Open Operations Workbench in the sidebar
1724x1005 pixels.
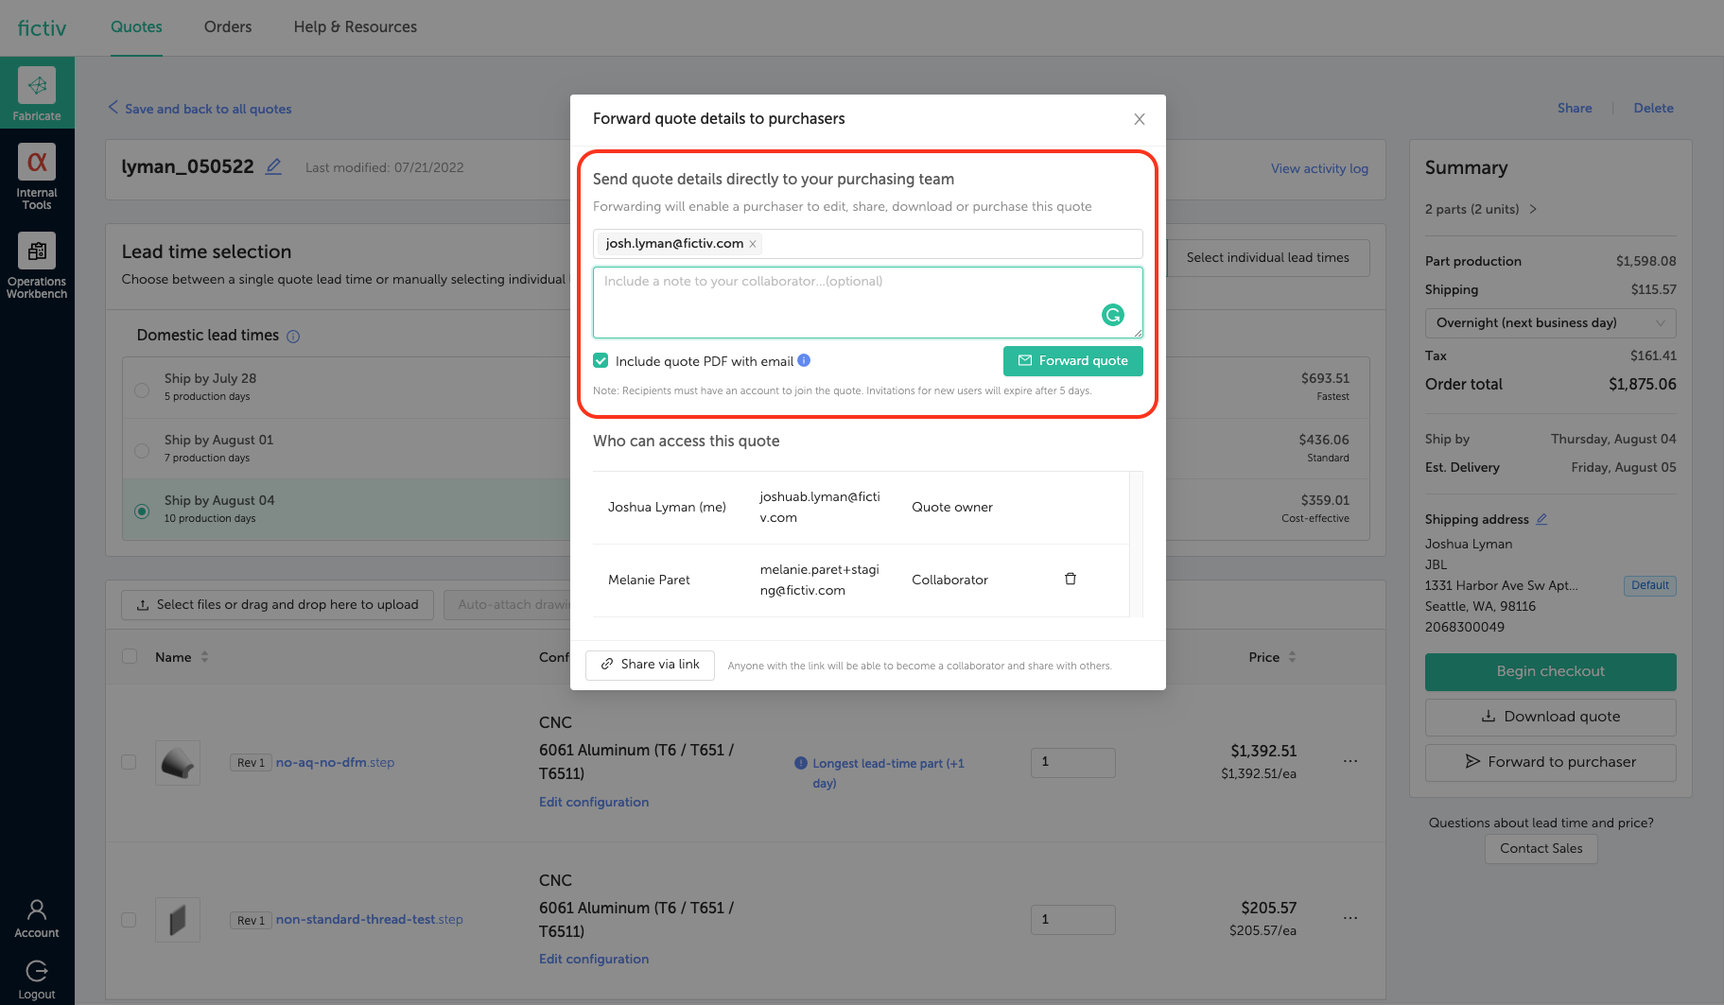point(37,266)
